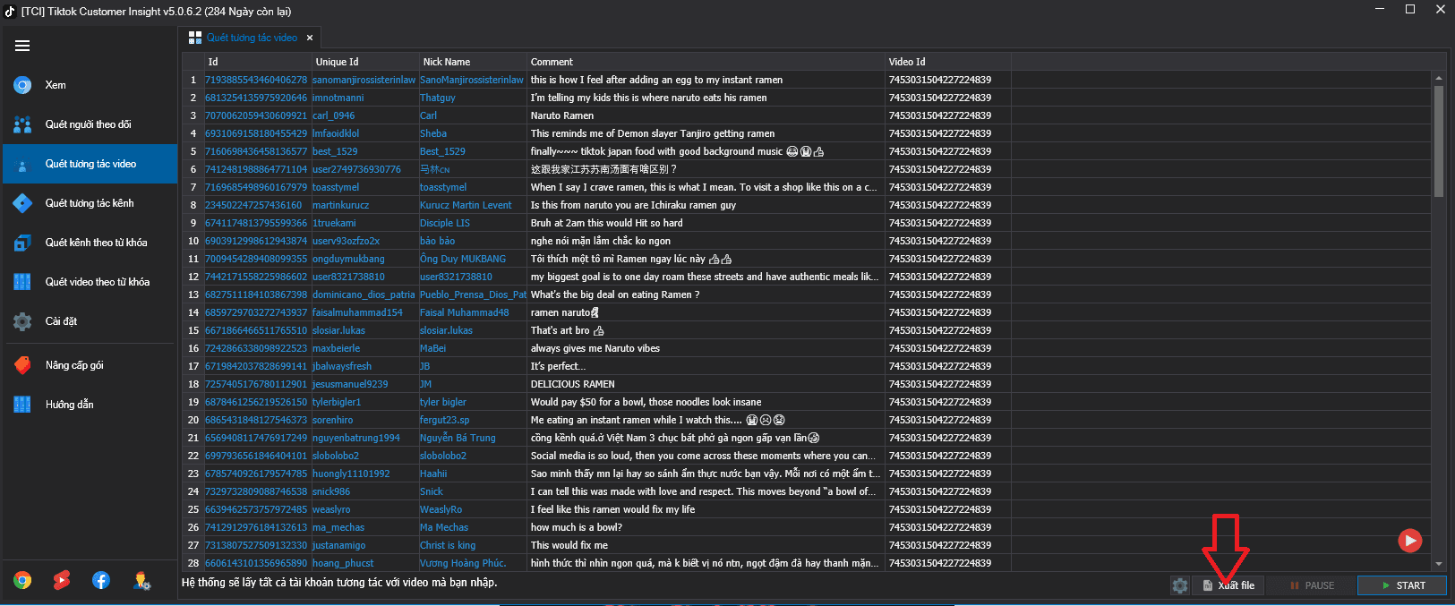
Task: Select comment 'always gives me Naruto vibes'
Action: click(x=595, y=348)
